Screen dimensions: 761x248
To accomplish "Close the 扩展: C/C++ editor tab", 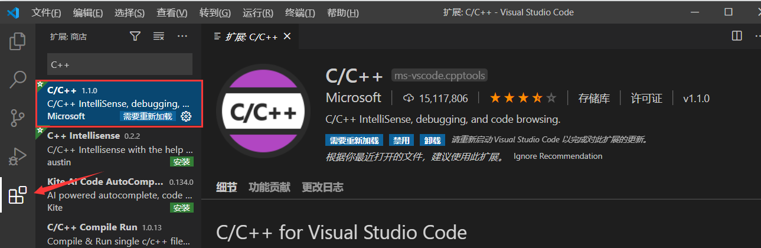I will click(x=288, y=37).
